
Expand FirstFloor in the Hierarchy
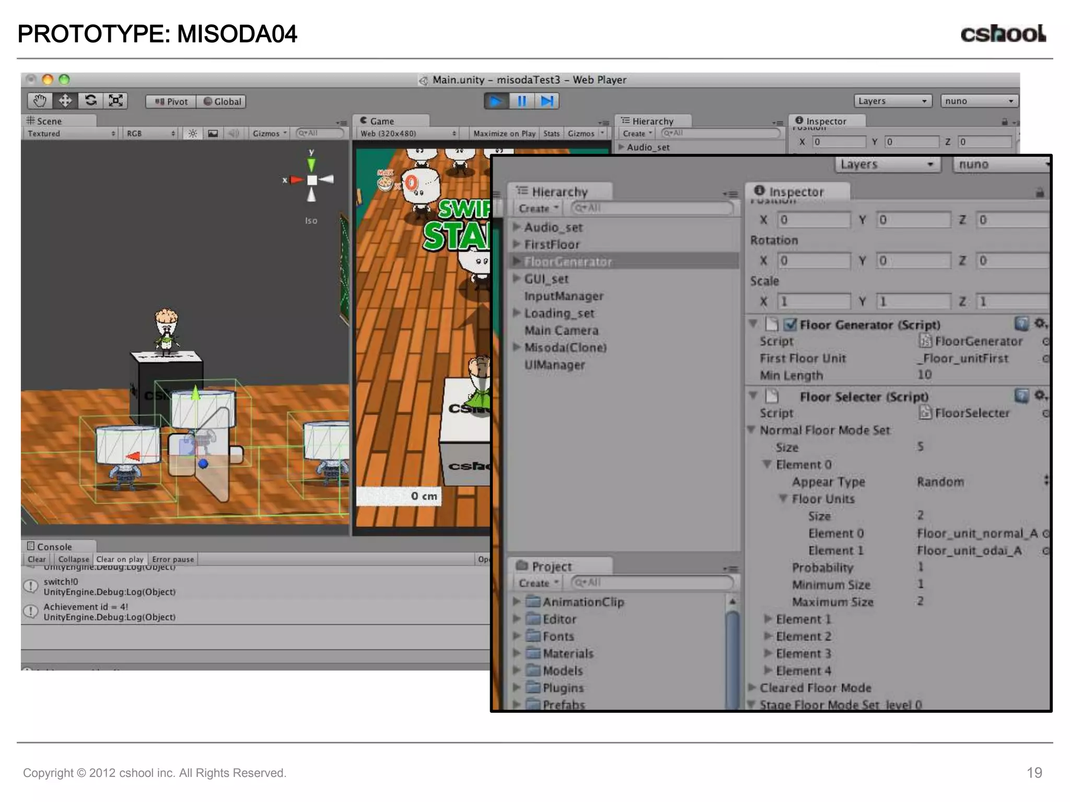516,244
